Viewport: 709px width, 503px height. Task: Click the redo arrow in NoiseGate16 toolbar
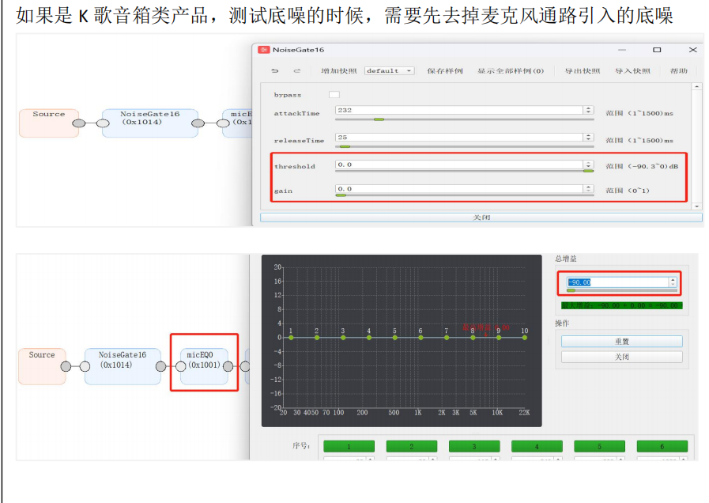tap(296, 70)
